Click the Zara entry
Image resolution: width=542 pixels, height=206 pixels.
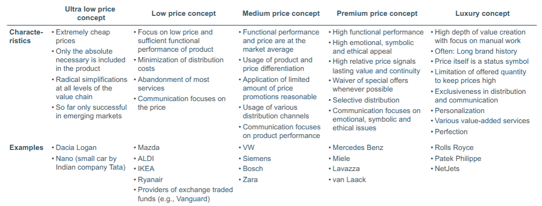pyautogui.click(x=250, y=180)
